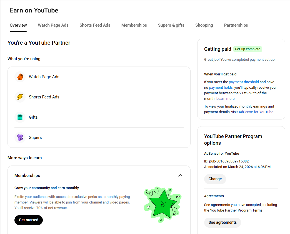Click the More ways to earn heading

[25, 158]
